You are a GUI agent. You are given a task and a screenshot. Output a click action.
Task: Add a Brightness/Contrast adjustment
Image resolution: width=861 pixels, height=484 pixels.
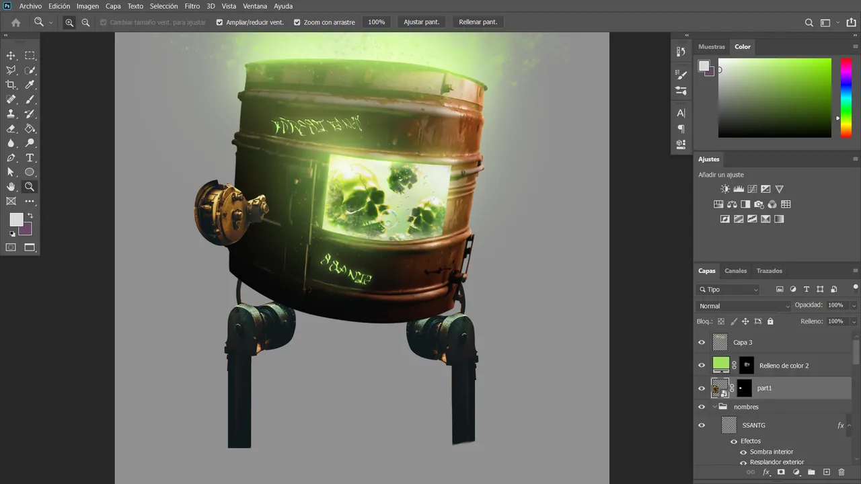pos(724,189)
